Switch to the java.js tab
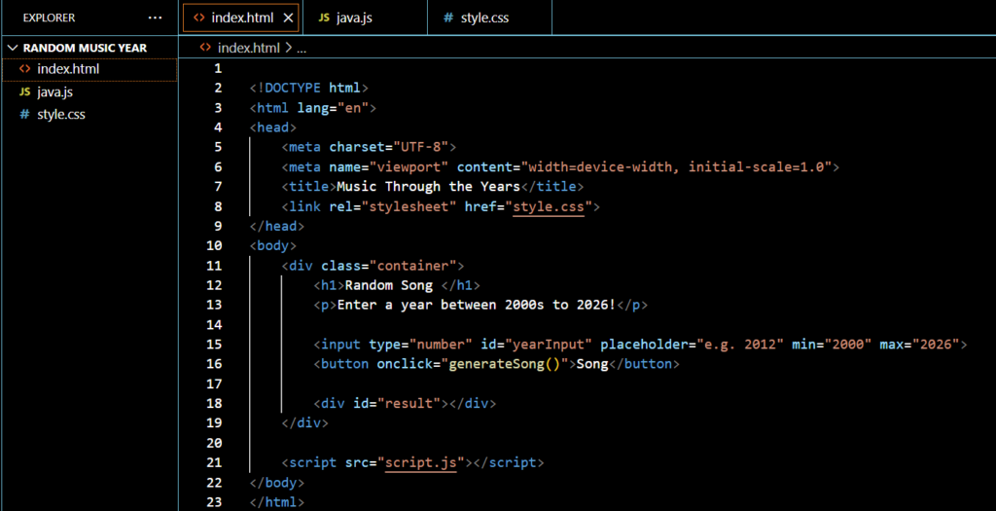 (355, 18)
